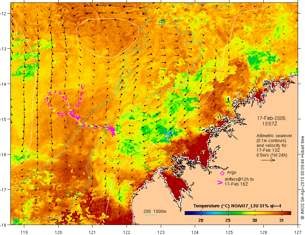Select the date text 17-Feb-2005

(x=271, y=118)
